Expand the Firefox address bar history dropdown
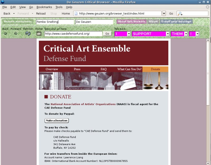This screenshot has height=165, width=211. pyautogui.click(x=164, y=13)
